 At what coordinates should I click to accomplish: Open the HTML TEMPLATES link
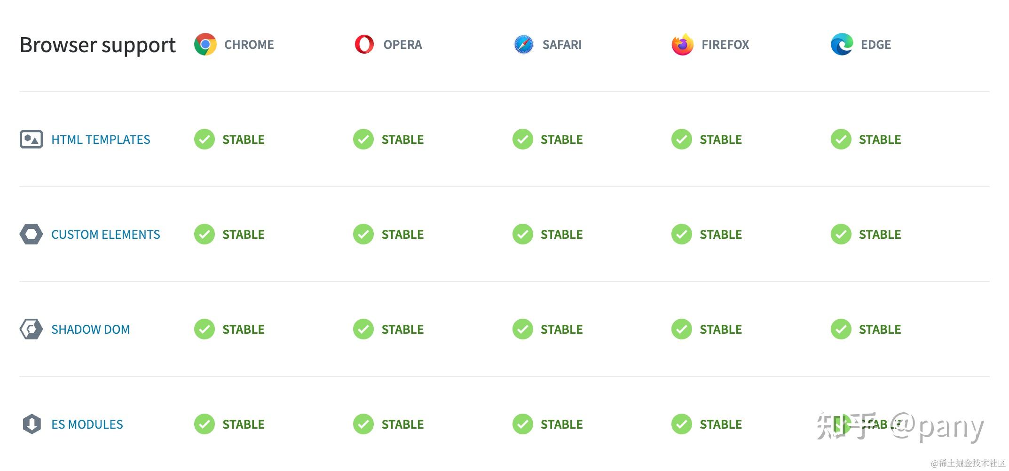101,140
